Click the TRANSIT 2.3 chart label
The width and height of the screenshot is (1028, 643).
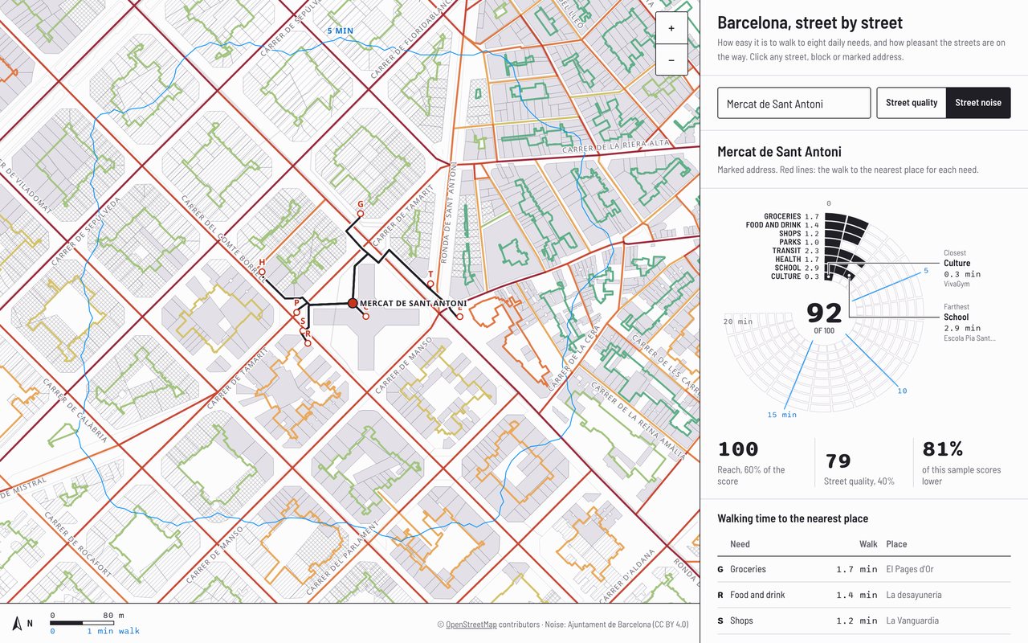point(796,251)
